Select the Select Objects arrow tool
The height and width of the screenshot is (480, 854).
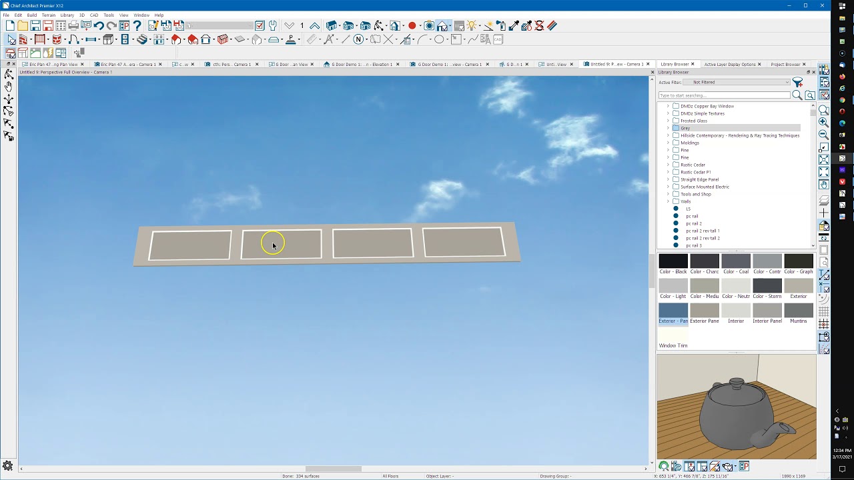tap(10, 39)
